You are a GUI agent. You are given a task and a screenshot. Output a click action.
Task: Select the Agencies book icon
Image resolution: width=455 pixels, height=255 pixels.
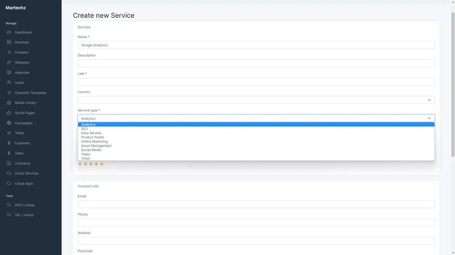click(9, 73)
